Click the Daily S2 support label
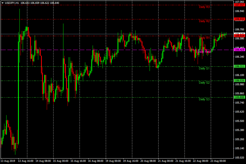The image size is (246, 164). tap(204, 82)
